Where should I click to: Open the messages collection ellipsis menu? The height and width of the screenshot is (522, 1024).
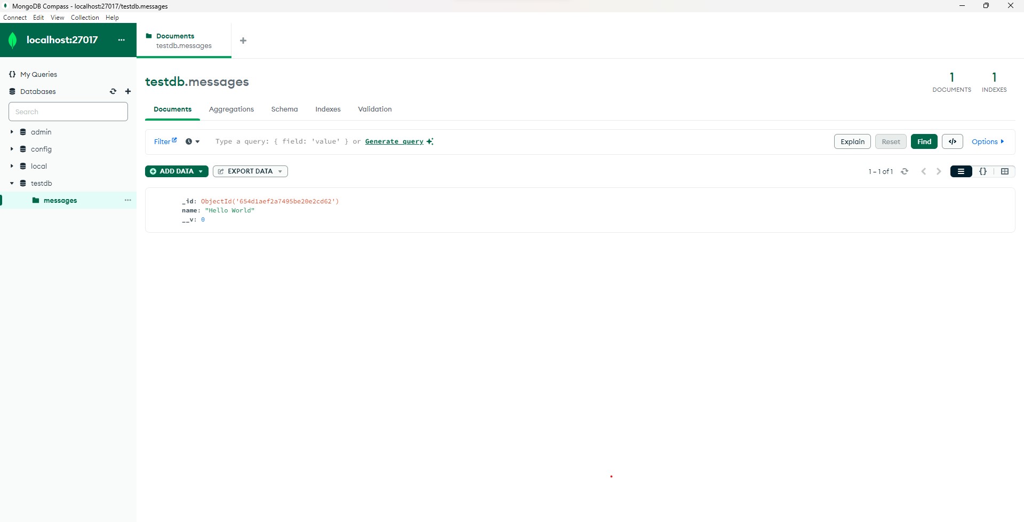pyautogui.click(x=128, y=200)
